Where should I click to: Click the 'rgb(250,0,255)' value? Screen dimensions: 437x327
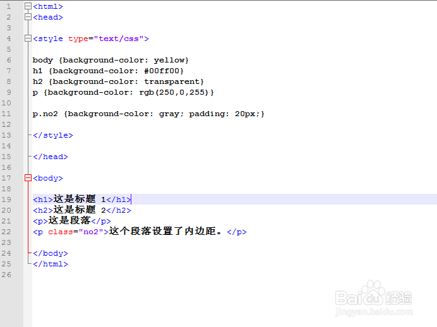coord(174,92)
